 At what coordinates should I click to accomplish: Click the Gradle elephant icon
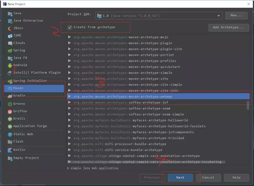[x=10, y=96]
